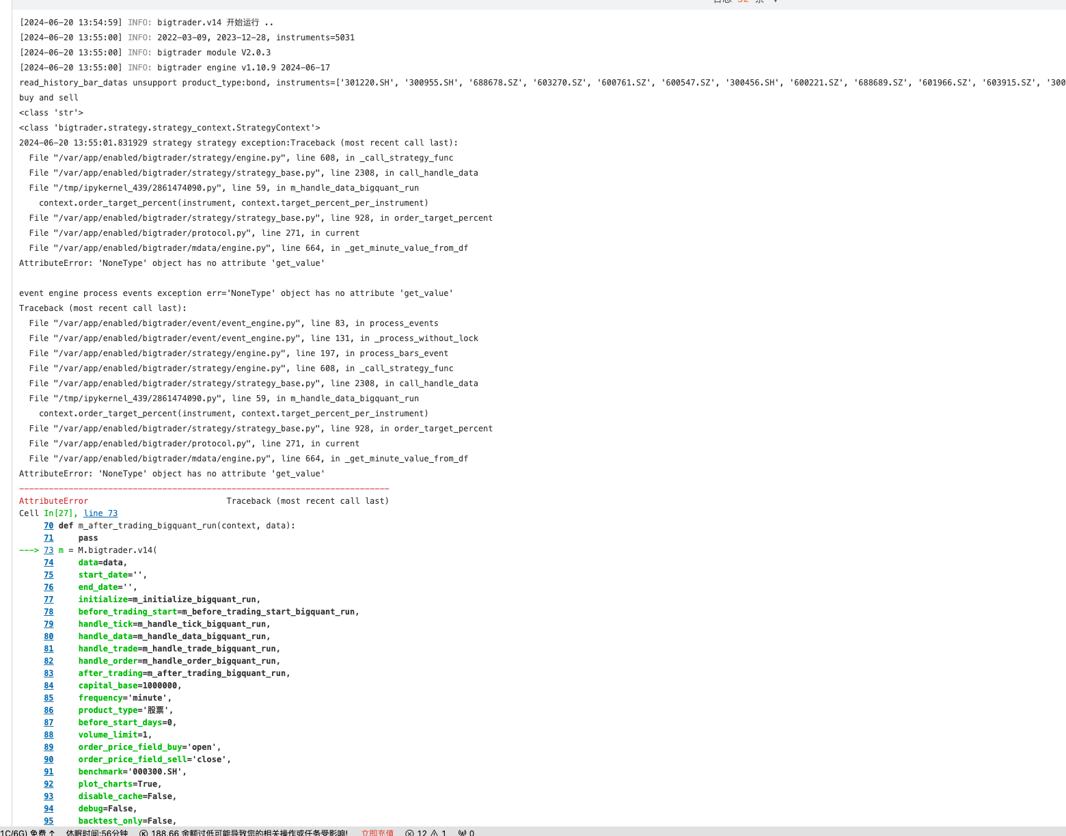Click line number 70 link in traceback
Screen dimensions: 1066x836
point(49,526)
